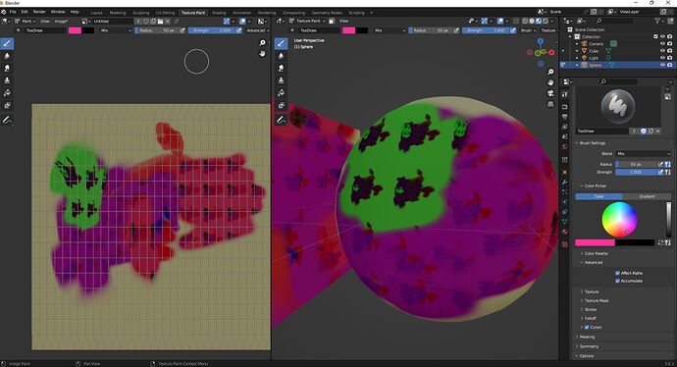This screenshot has height=367, width=677.
Task: Open the File menu
Action: 13,12
